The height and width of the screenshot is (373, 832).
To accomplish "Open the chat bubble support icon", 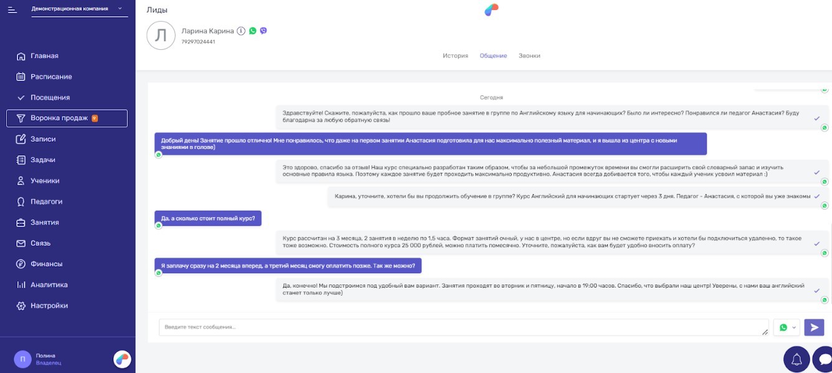I will tap(824, 359).
